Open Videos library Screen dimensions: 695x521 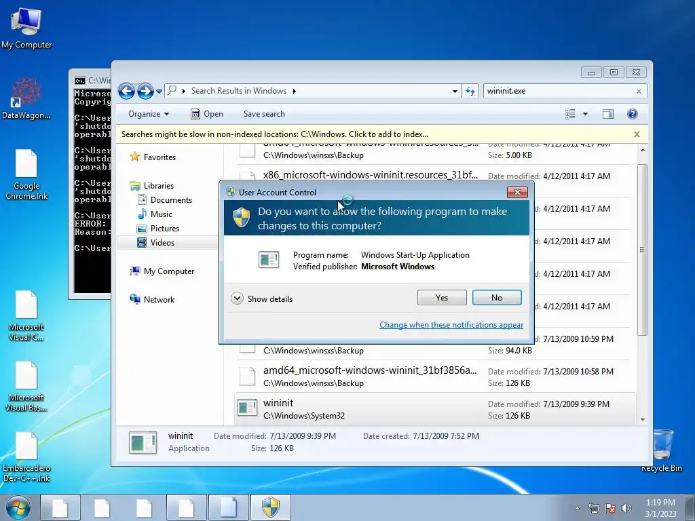(x=156, y=242)
